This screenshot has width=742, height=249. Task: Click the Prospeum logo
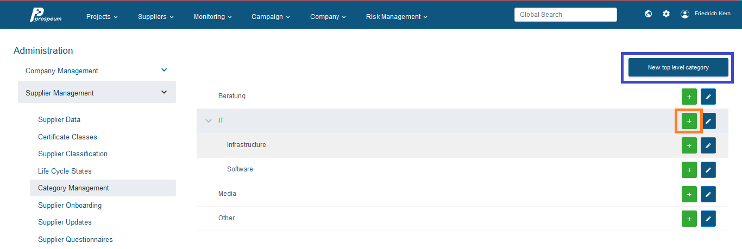(46, 15)
